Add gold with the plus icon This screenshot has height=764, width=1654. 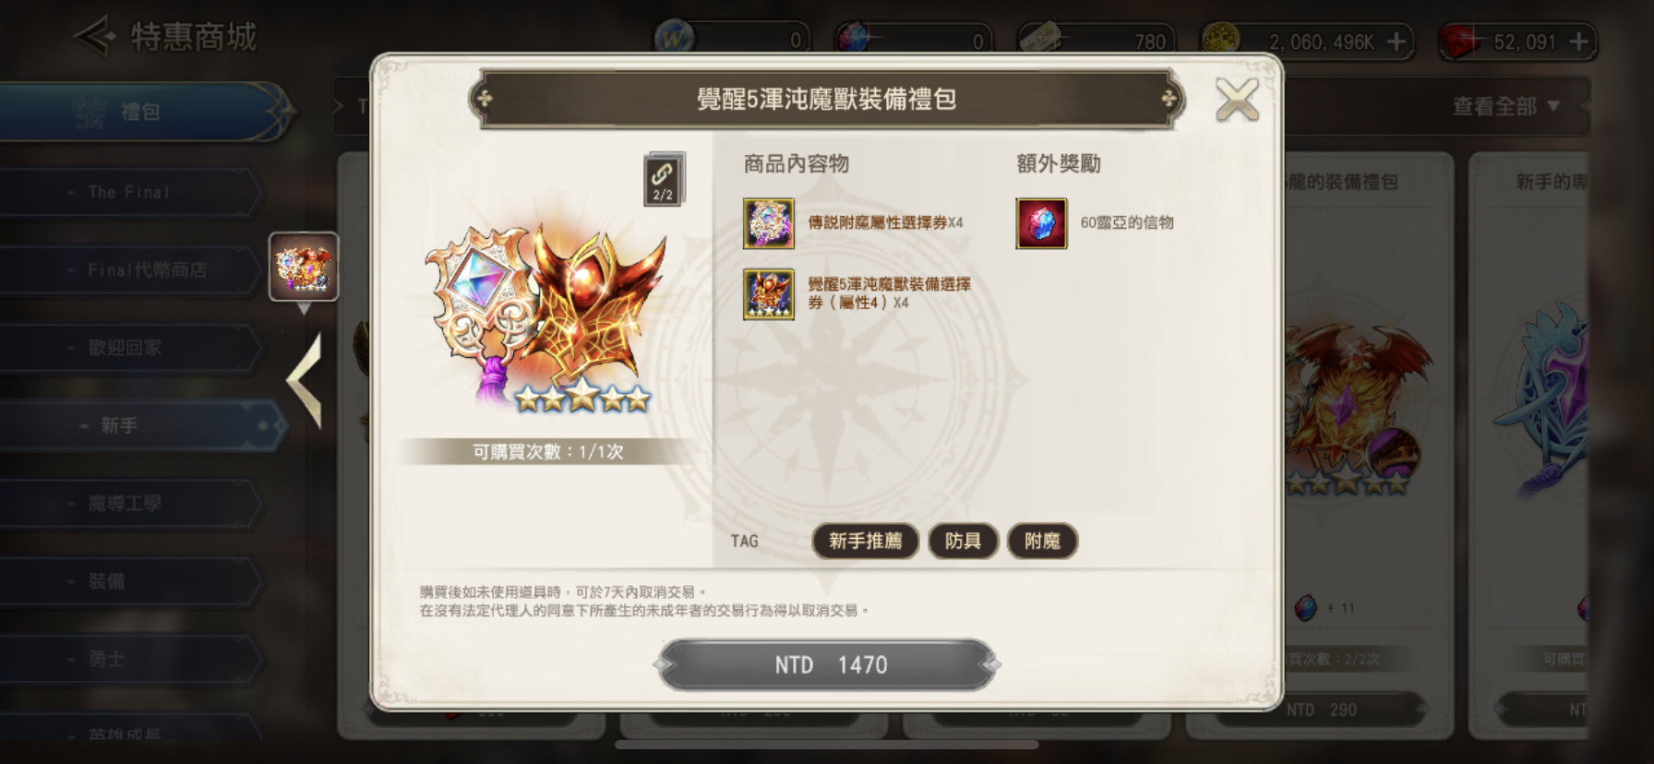click(1396, 42)
